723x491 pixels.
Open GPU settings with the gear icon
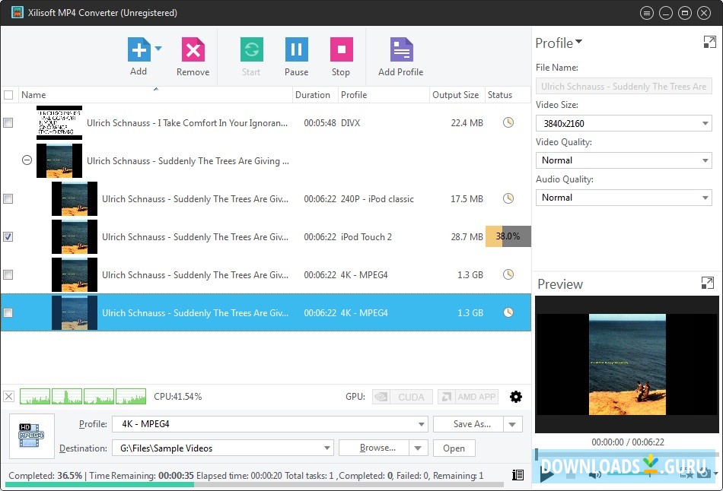[x=516, y=396]
